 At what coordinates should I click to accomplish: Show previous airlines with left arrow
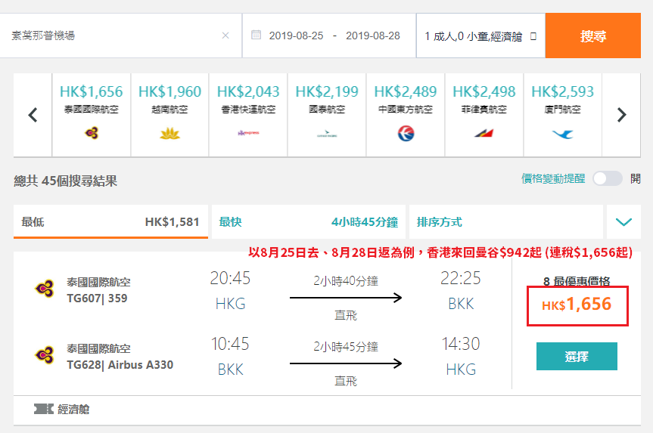33,115
